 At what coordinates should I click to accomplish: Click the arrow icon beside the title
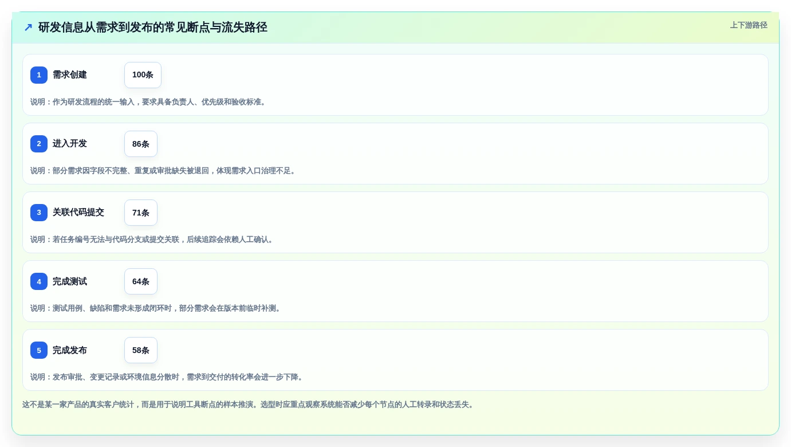(x=28, y=28)
